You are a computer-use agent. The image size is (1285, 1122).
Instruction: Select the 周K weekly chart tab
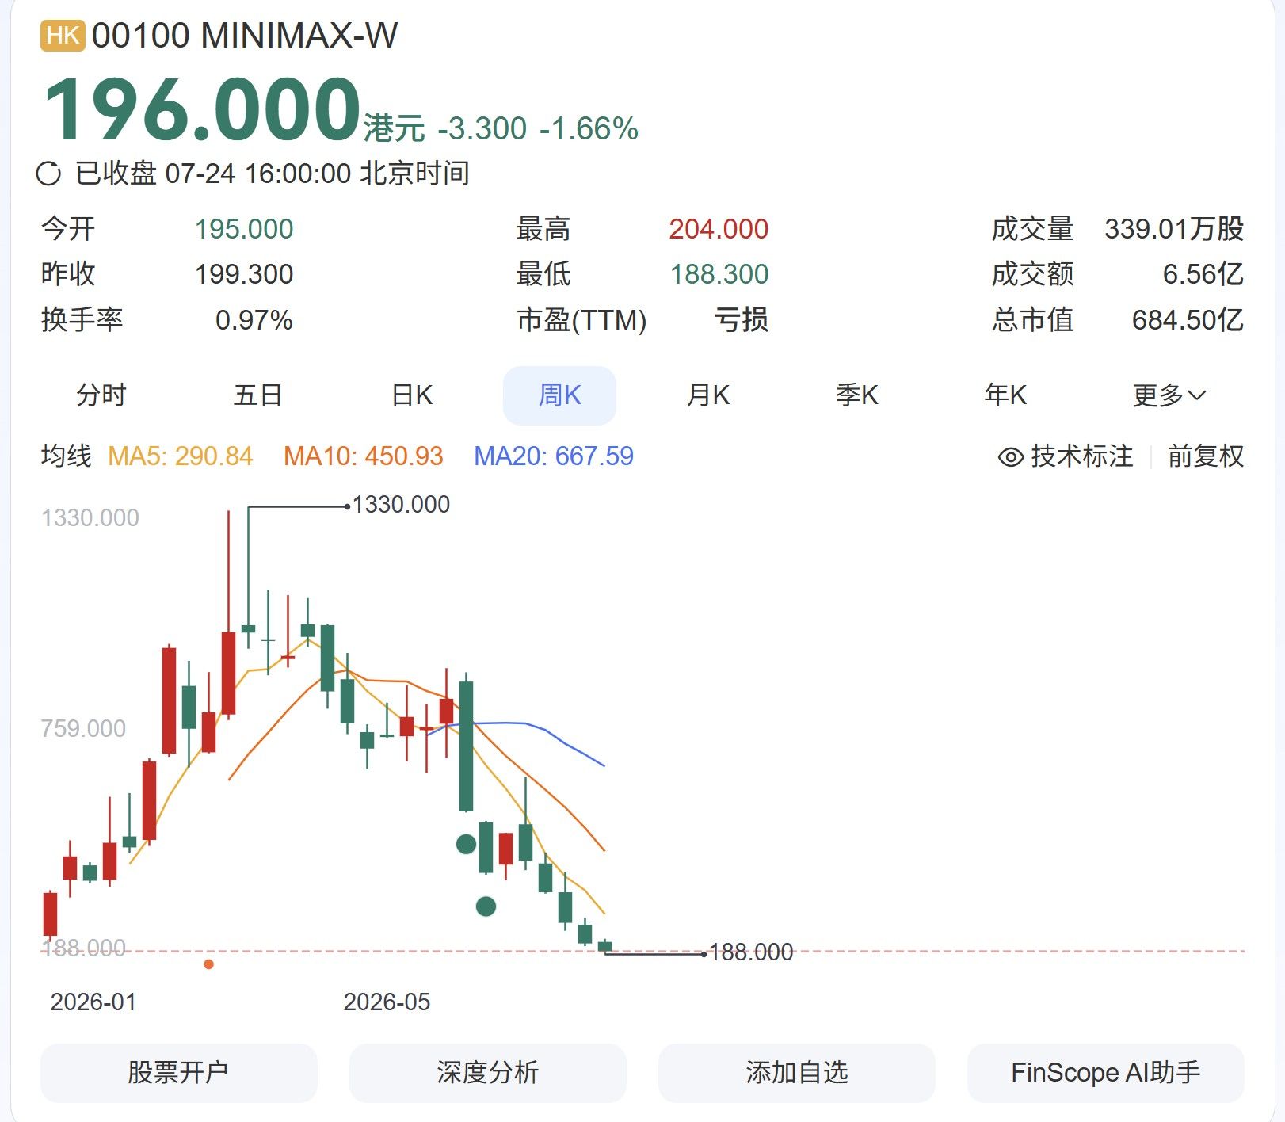pyautogui.click(x=560, y=395)
